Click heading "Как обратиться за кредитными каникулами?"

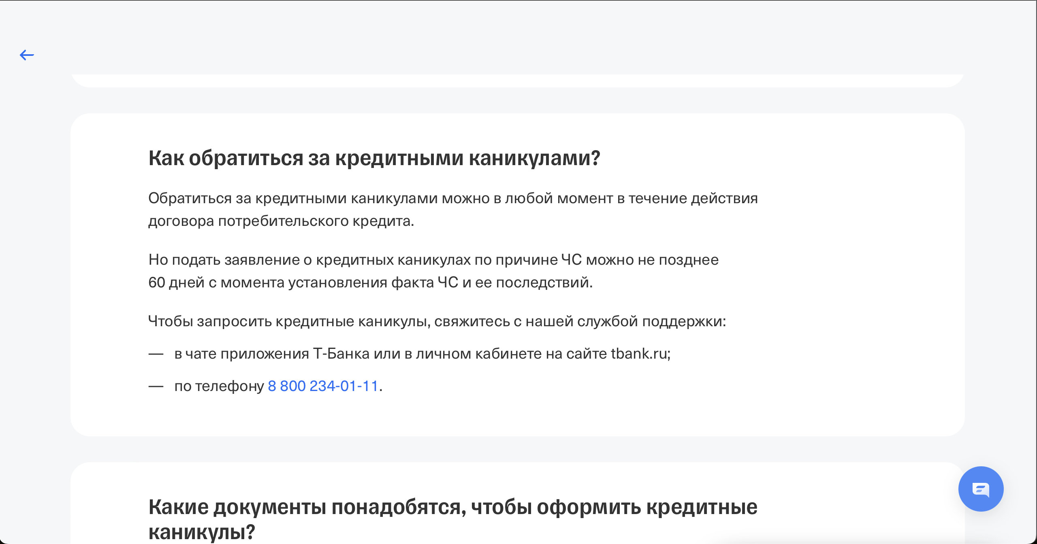(374, 158)
